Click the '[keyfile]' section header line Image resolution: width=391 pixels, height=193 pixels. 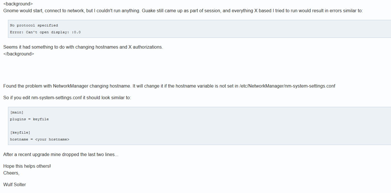[x=20, y=132]
